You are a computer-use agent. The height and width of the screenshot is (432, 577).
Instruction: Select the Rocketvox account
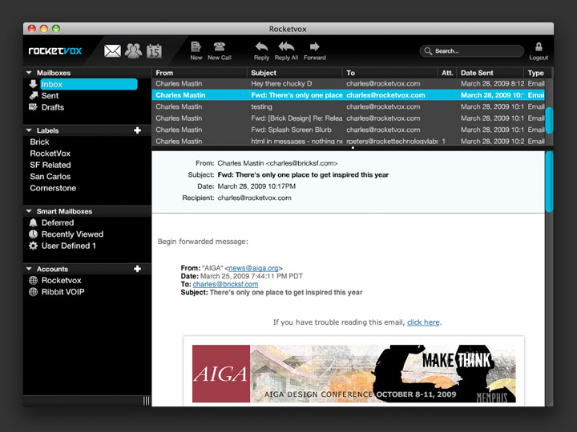(x=61, y=280)
